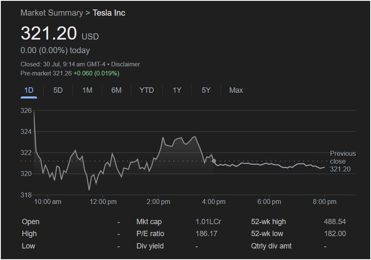The width and height of the screenshot is (371, 260).
Task: Click the Disclaimer link
Action: (126, 64)
